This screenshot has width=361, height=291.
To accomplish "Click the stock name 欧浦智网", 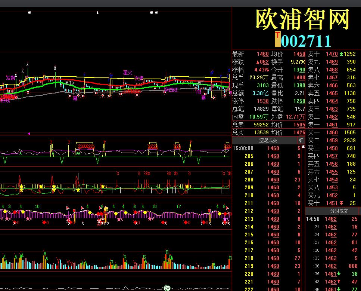I will click(302, 19).
